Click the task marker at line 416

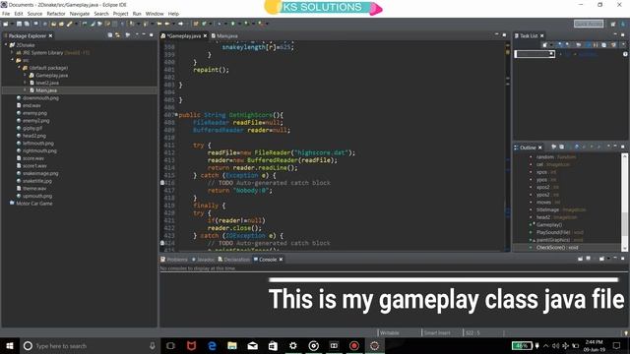tap(162, 183)
